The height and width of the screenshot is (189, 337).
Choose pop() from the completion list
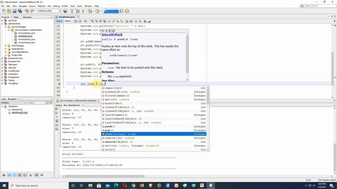[x=154, y=130]
